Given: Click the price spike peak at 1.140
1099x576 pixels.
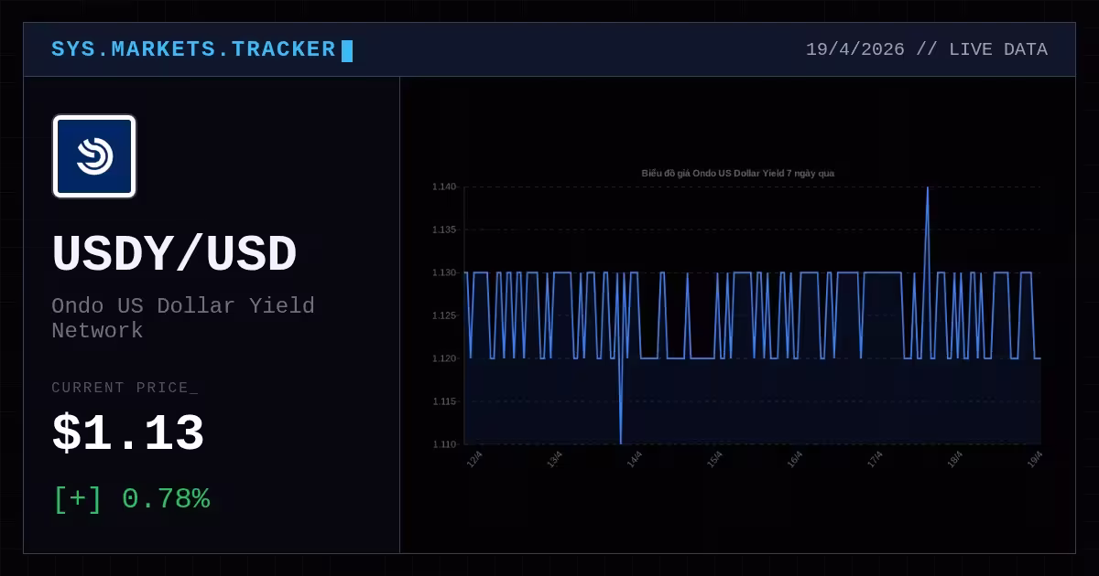Looking at the screenshot, I should tap(928, 188).
